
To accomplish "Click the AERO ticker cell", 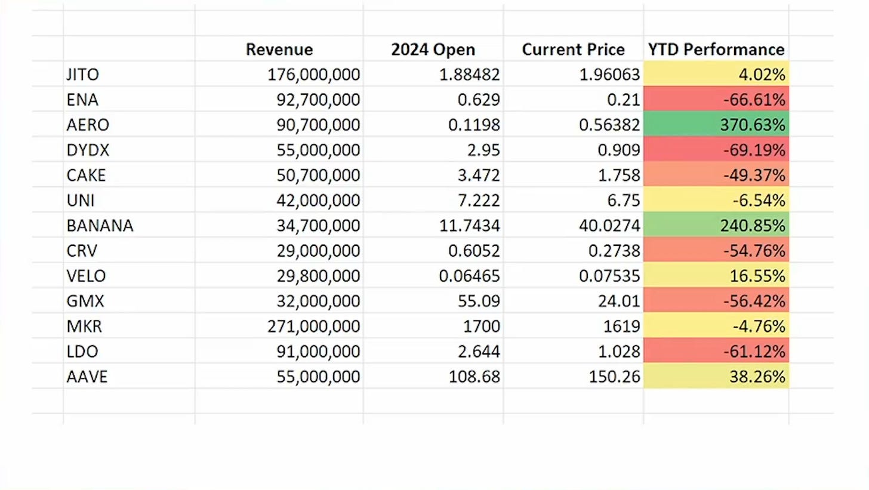I will coord(129,124).
